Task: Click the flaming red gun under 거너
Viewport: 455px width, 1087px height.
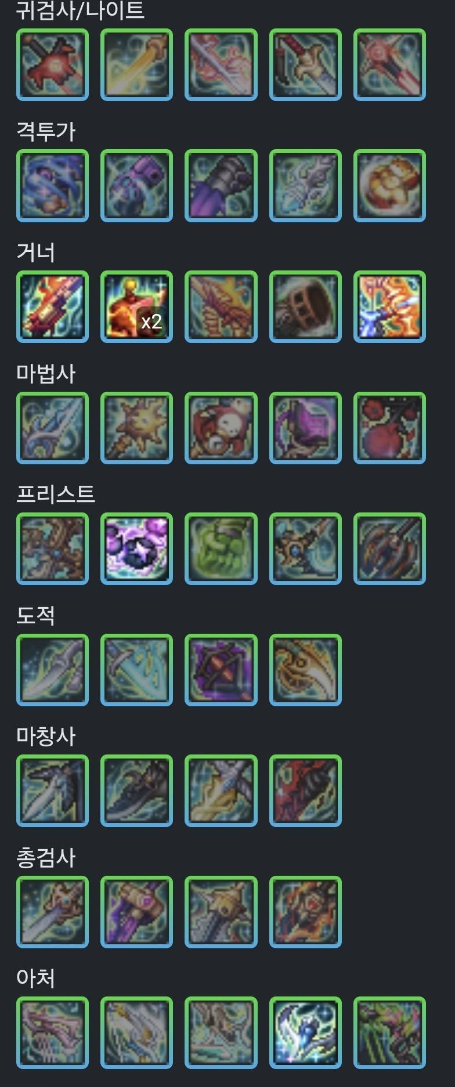Action: pos(52,306)
